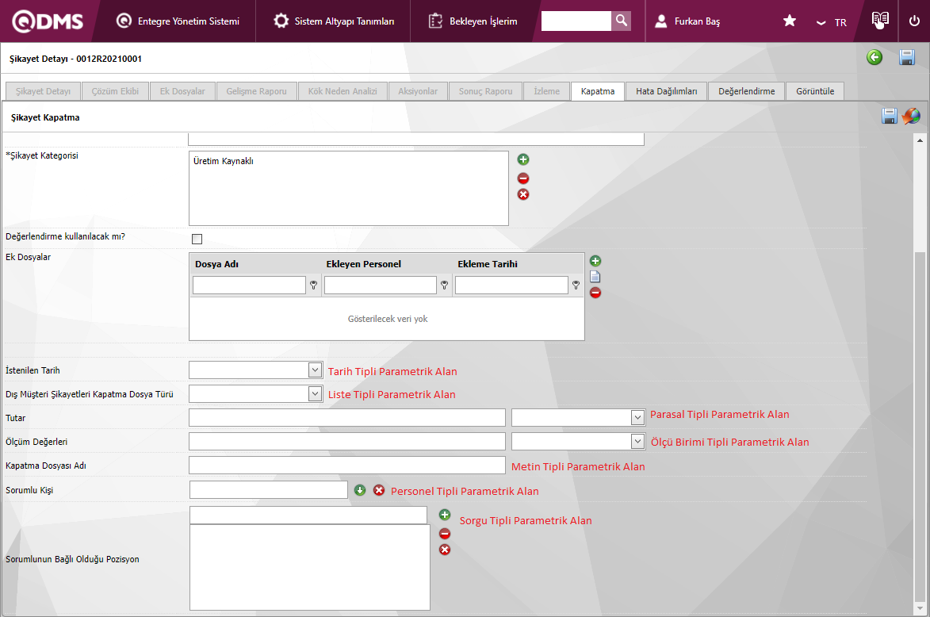Image resolution: width=930 pixels, height=617 pixels.
Task: Open currency dropdown next to Tutar
Action: [637, 417]
